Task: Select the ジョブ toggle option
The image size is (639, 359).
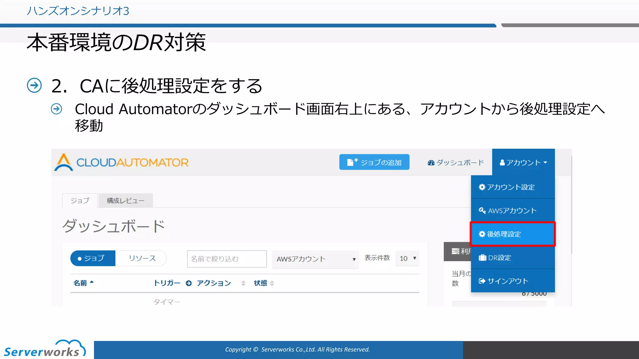Action: coord(93,258)
